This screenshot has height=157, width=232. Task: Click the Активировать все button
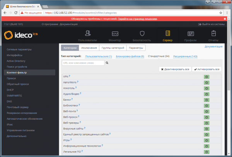tap(207, 69)
